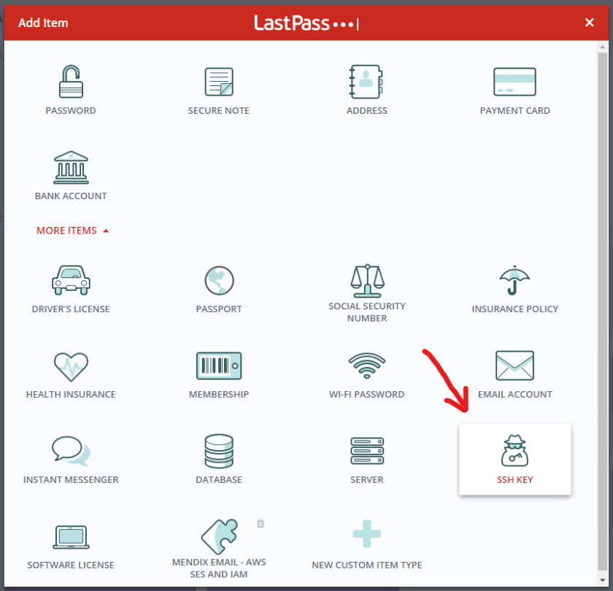Click the Insurance Policy umbrella icon
Screen dimensions: 613x591
point(514,281)
